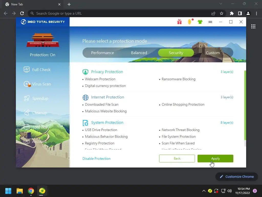
Task: Open the green shirt theme icon
Action: click(x=200, y=22)
